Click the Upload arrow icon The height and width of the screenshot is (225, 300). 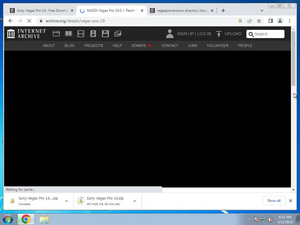pyautogui.click(x=219, y=34)
